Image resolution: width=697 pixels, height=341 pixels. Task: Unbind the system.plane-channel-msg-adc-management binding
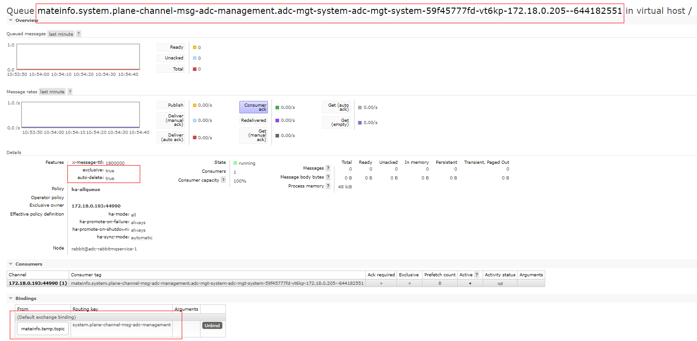(x=212, y=325)
